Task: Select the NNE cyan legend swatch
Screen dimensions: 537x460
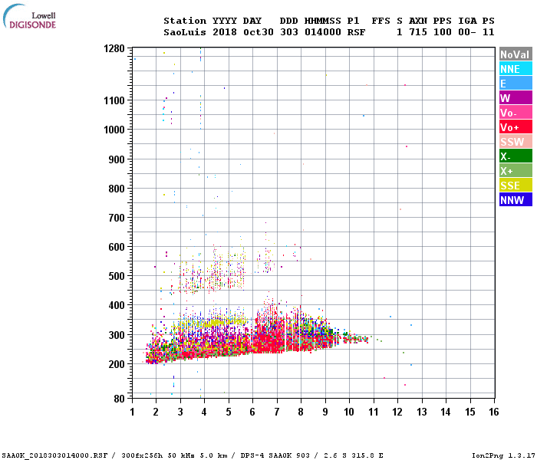Action: pyautogui.click(x=516, y=69)
